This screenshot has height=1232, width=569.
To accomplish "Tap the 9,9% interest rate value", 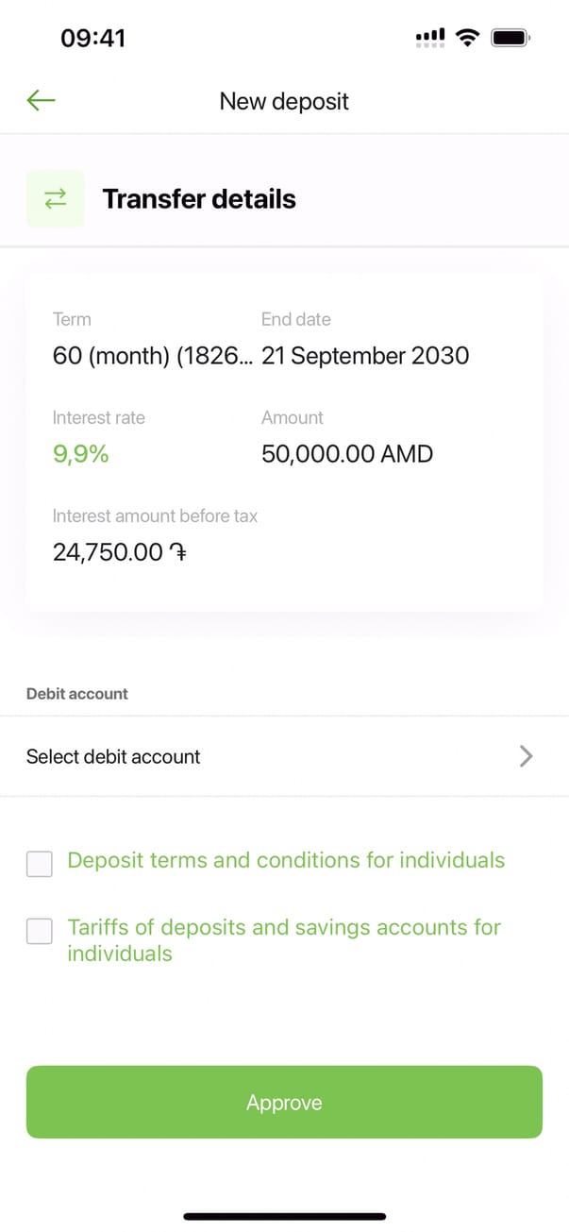I will (81, 454).
